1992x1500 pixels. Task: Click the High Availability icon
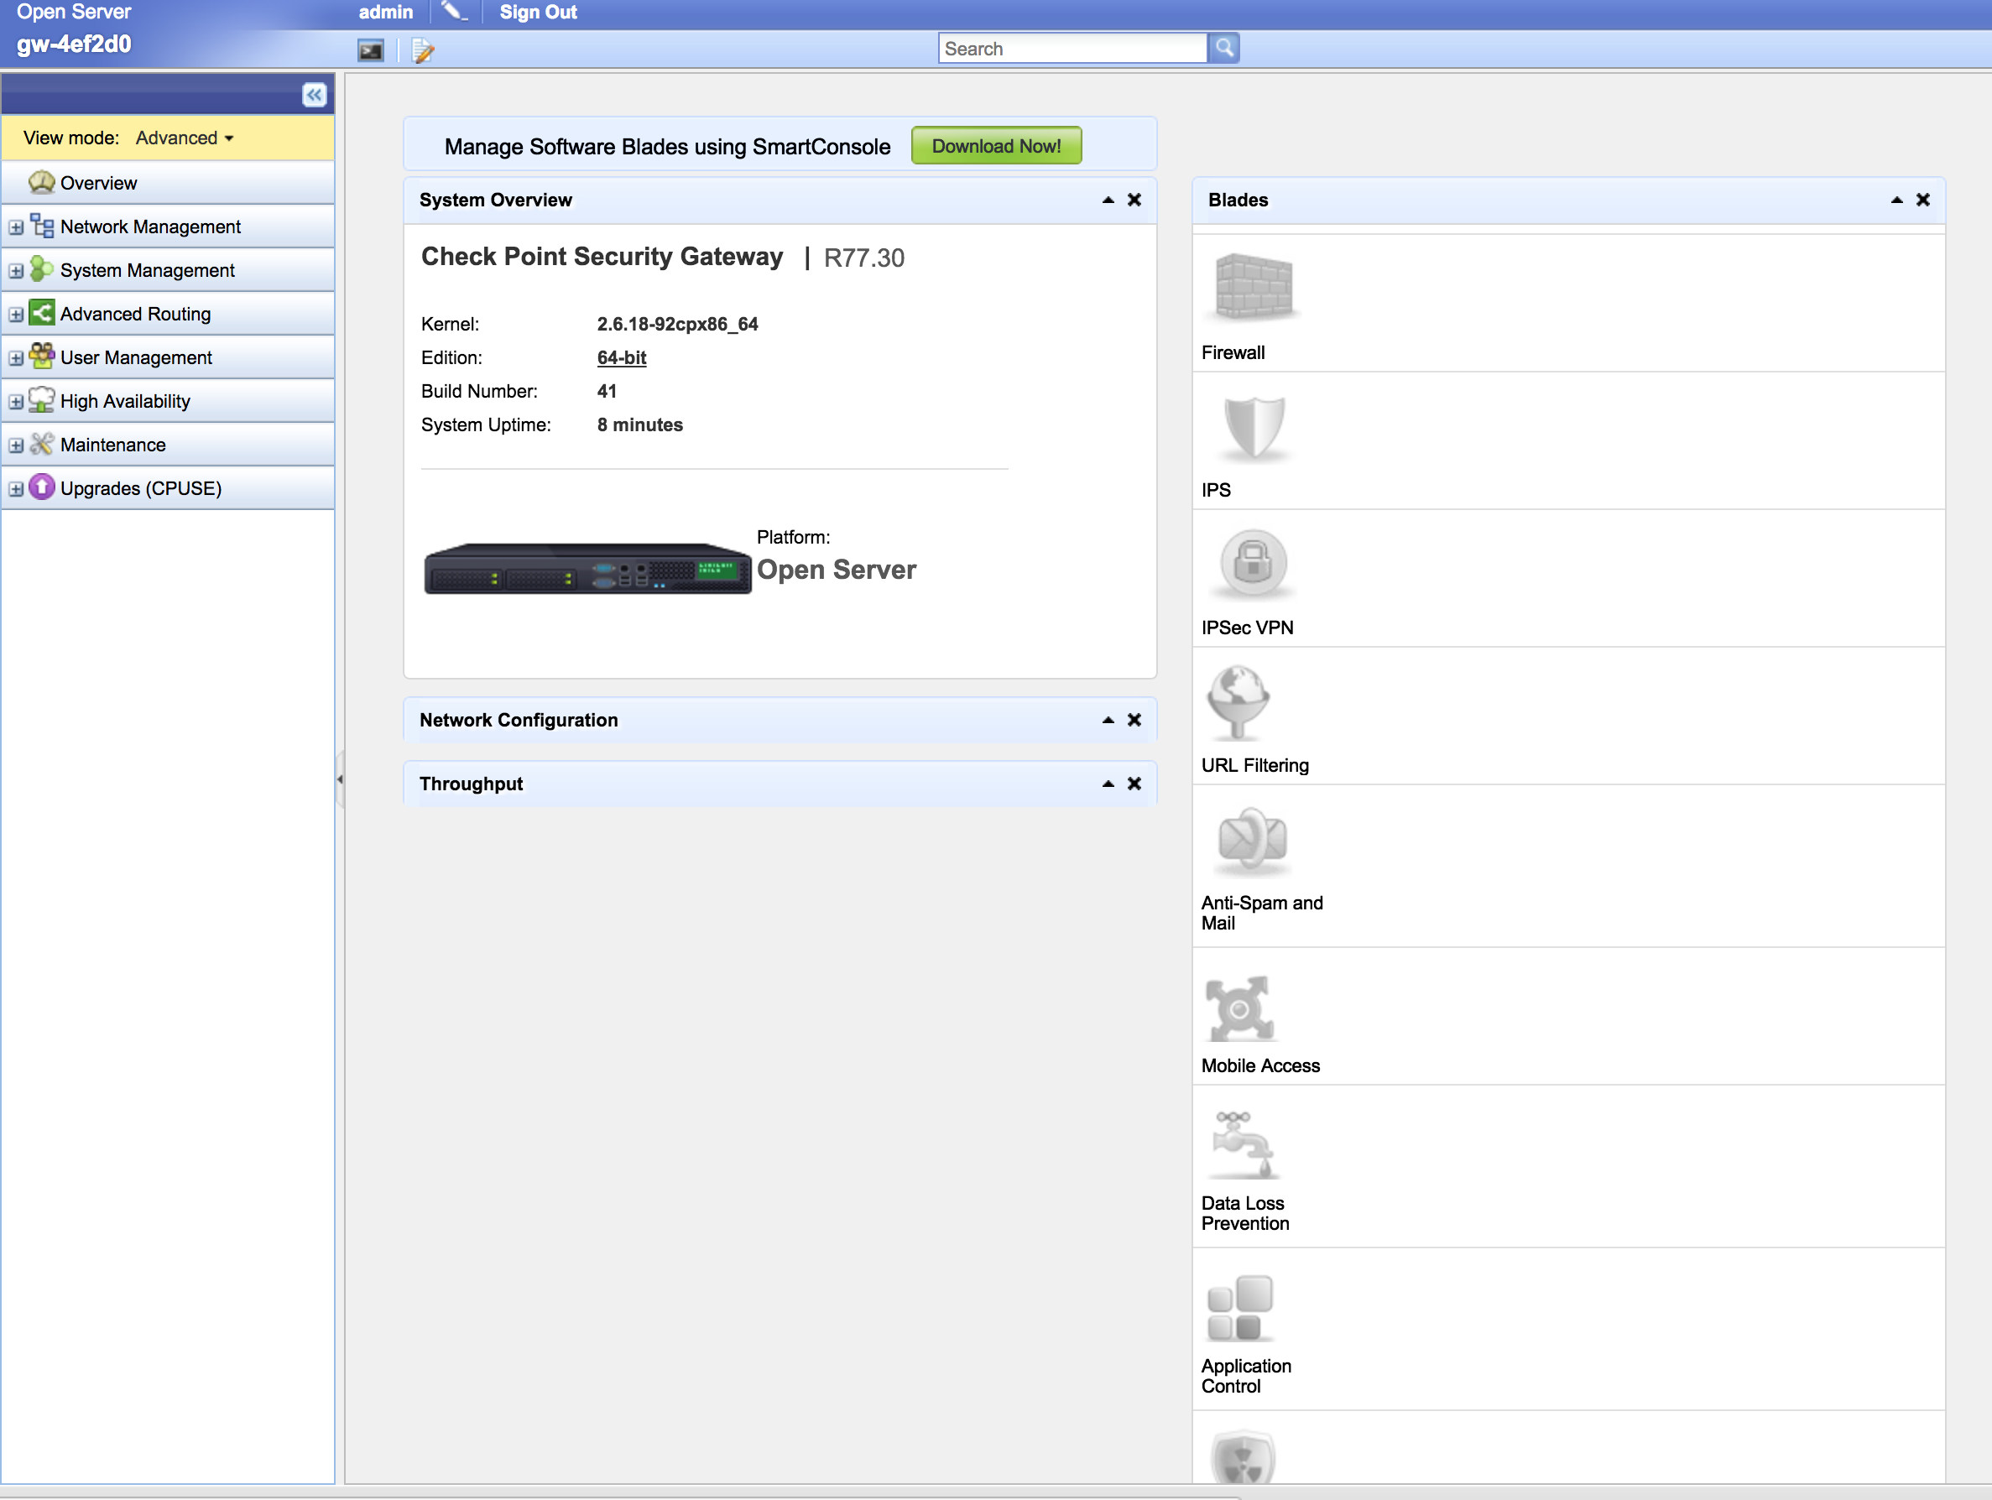[x=41, y=400]
